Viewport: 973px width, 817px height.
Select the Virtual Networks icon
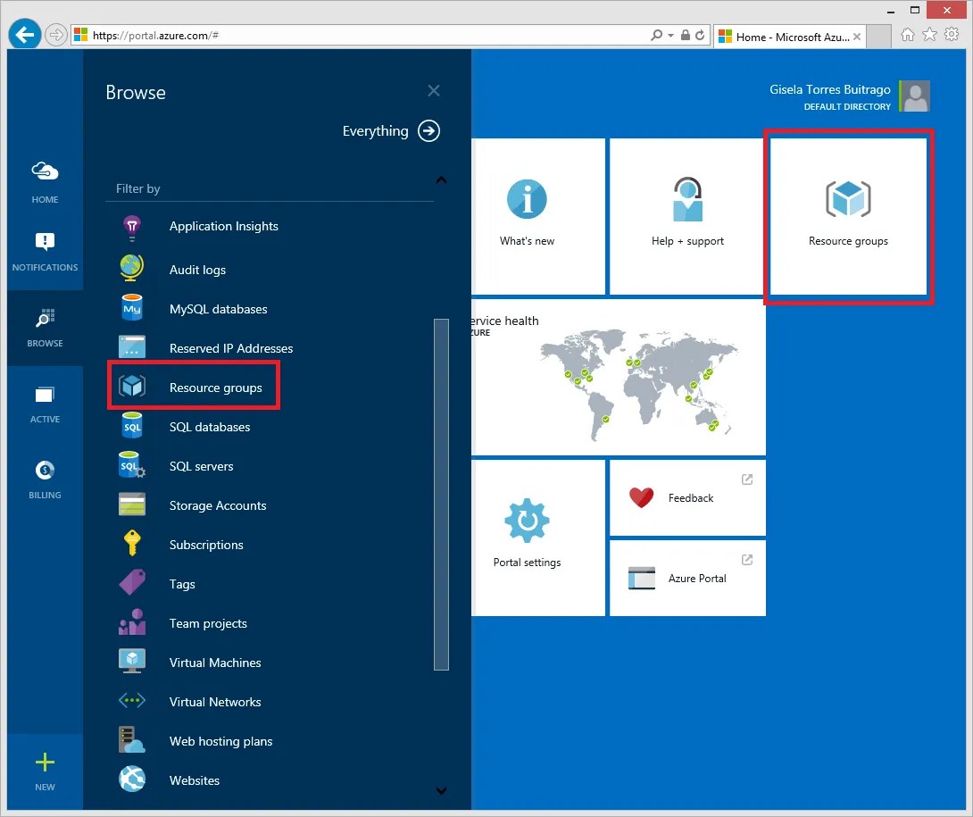pyautogui.click(x=132, y=702)
